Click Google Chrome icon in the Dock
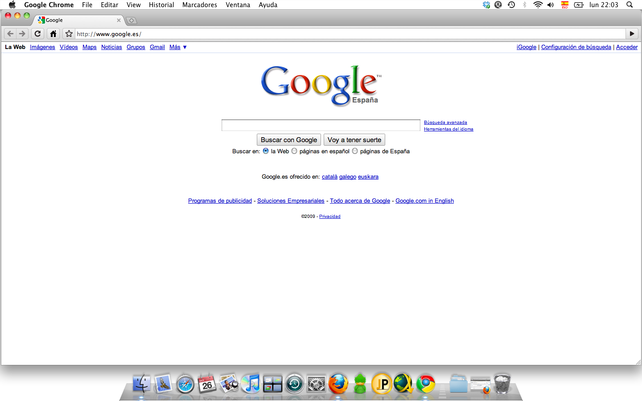The width and height of the screenshot is (642, 401). [x=426, y=384]
